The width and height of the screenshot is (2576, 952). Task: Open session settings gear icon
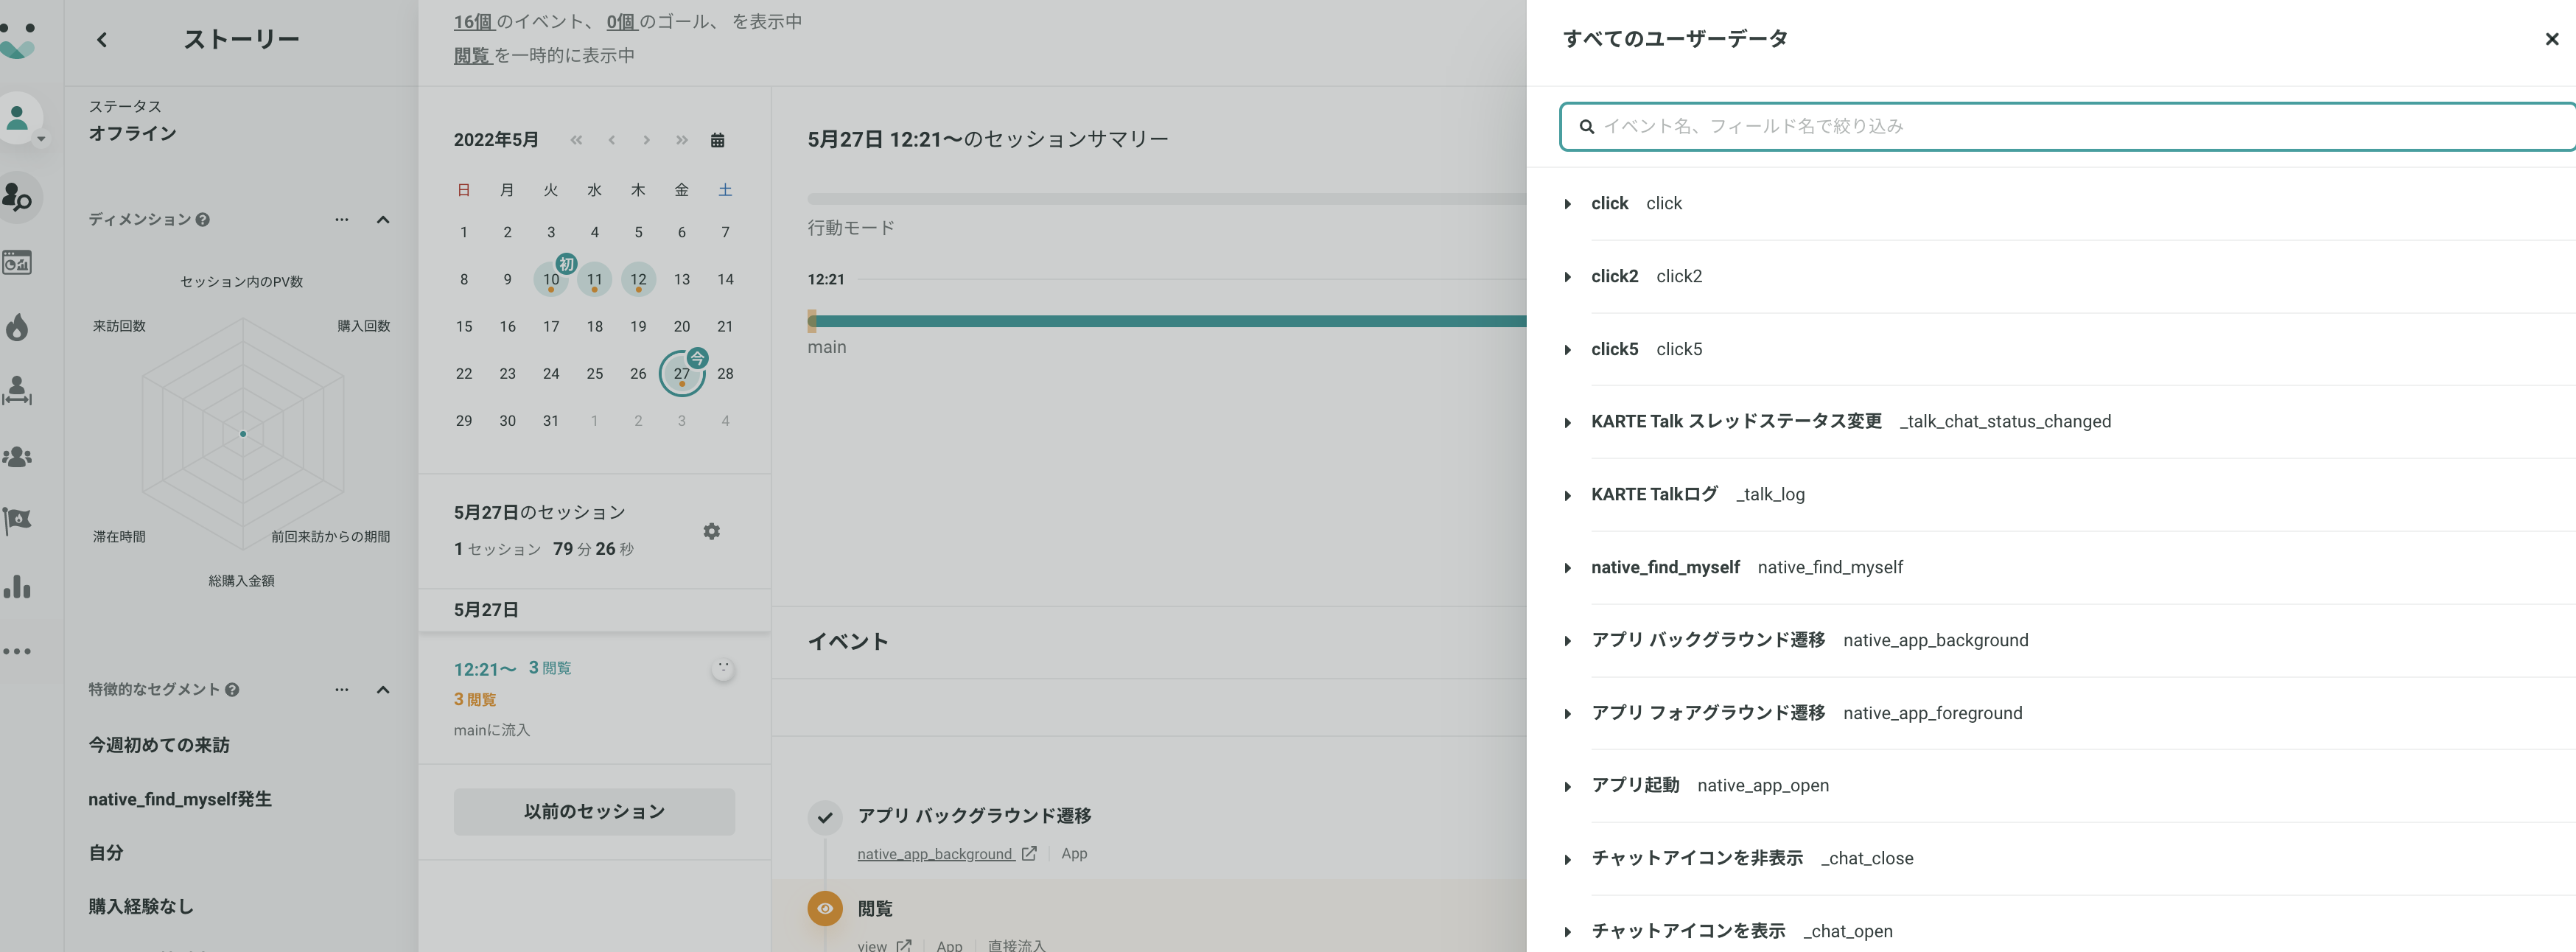(711, 531)
